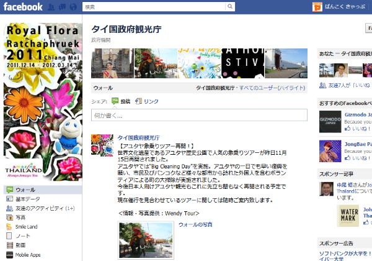The height and width of the screenshot is (261, 372).
Task: Click the thumbs-up beside WATER MARK ad
Action: tap(366, 222)
